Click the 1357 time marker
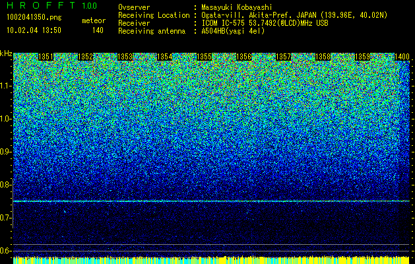The width and height of the screenshot is (415, 264). (283, 57)
